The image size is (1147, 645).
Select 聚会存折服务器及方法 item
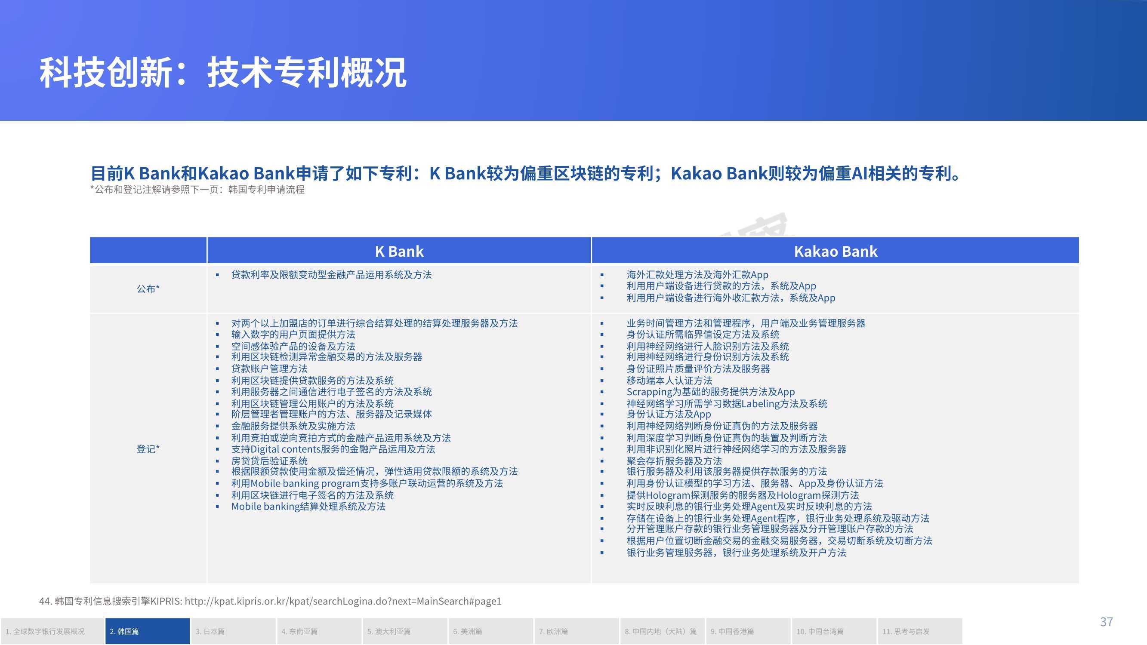[x=674, y=461]
